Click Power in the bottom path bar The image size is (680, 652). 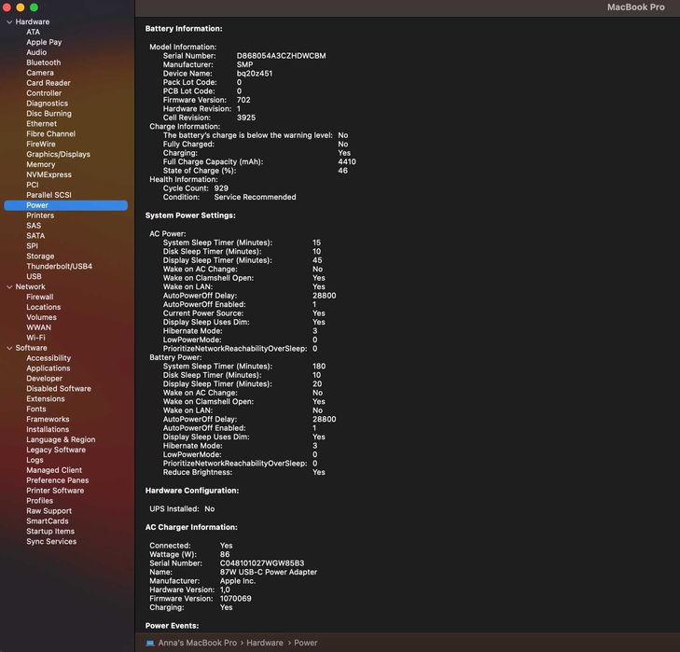[x=306, y=643]
